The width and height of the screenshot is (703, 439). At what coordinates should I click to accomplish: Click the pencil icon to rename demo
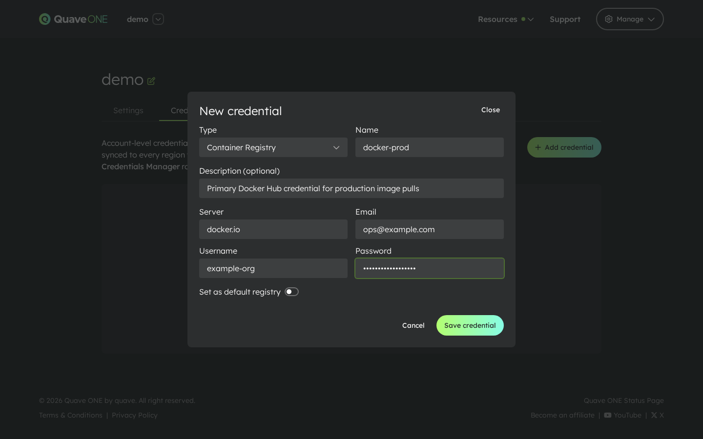(x=151, y=80)
